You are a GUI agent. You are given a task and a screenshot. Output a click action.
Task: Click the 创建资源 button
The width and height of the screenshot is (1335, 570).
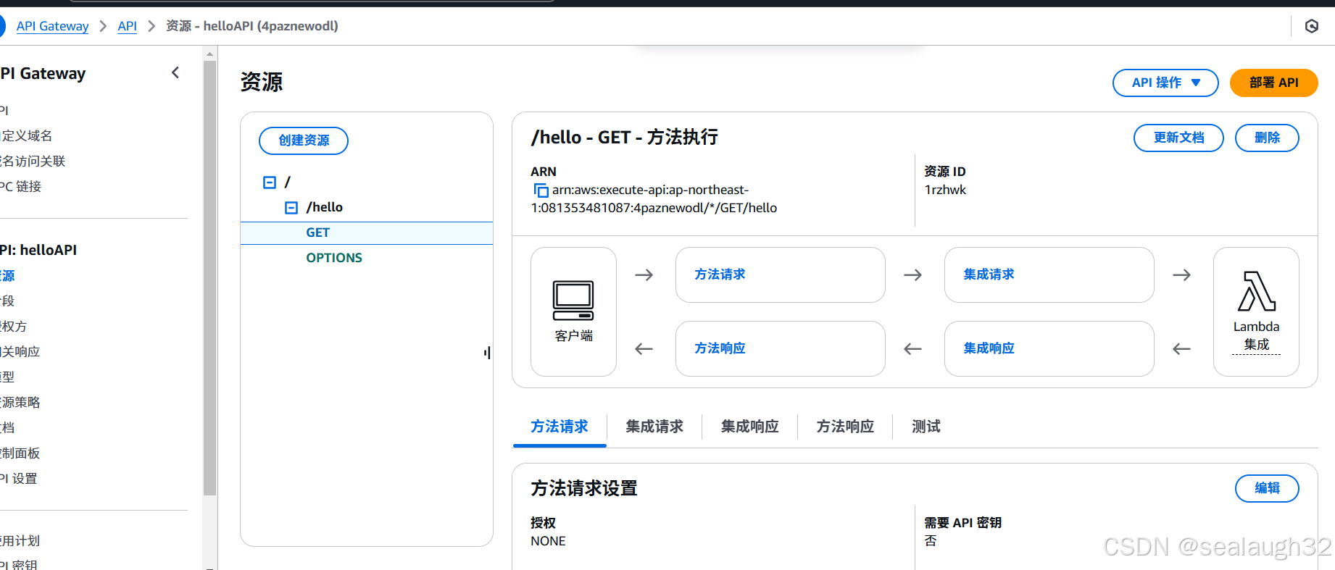[x=304, y=141]
